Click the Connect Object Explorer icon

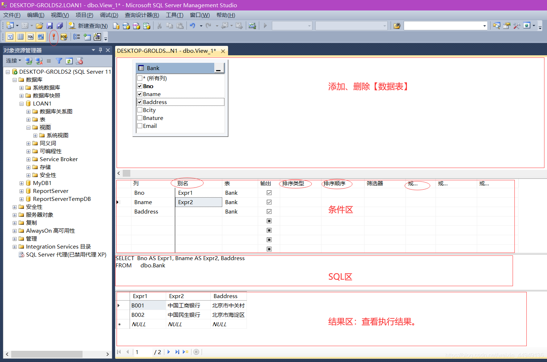click(29, 61)
